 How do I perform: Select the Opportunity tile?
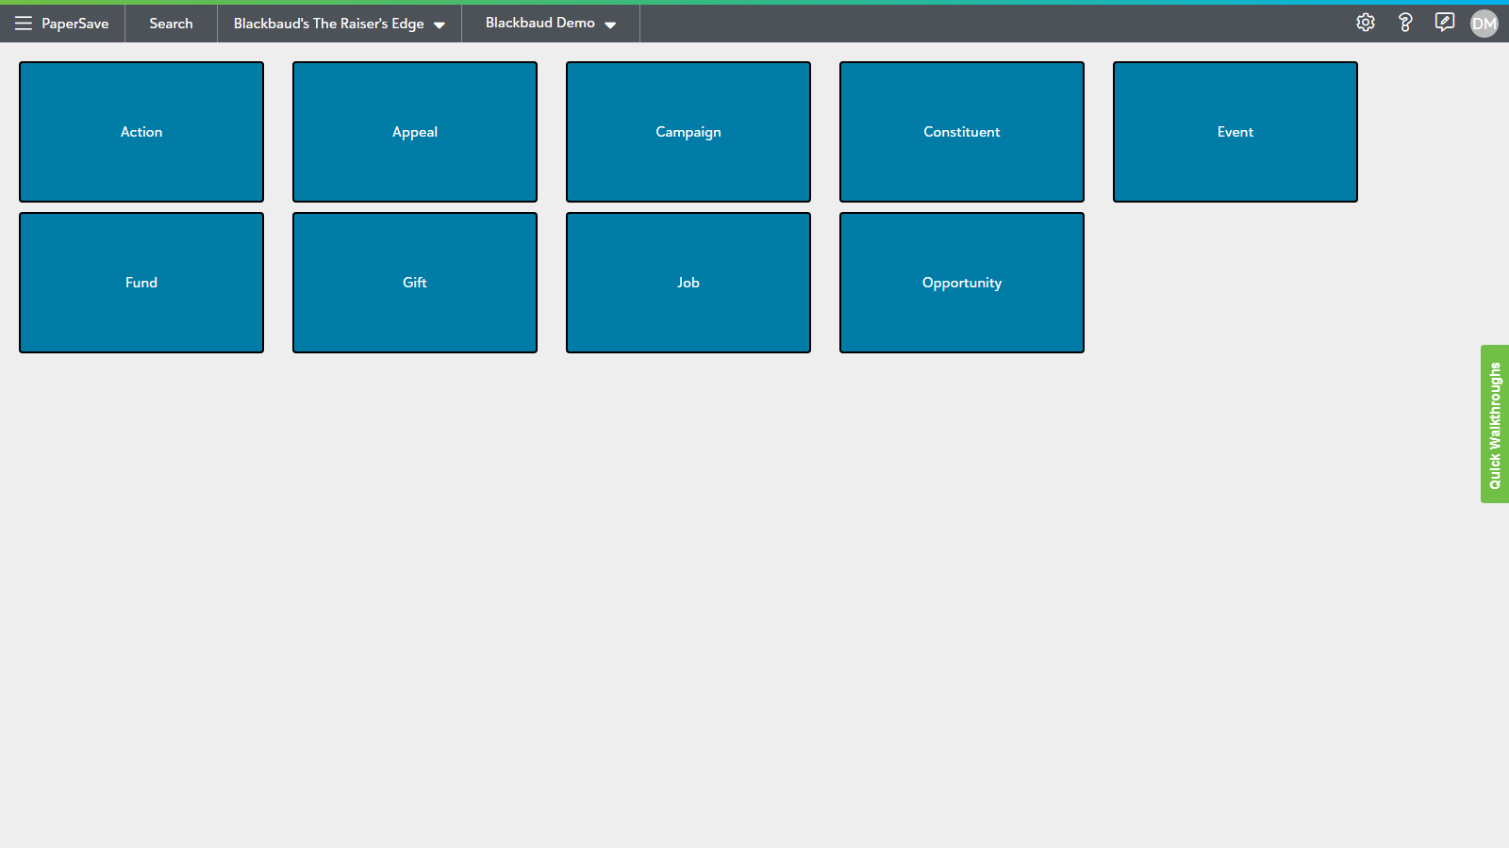pos(962,283)
